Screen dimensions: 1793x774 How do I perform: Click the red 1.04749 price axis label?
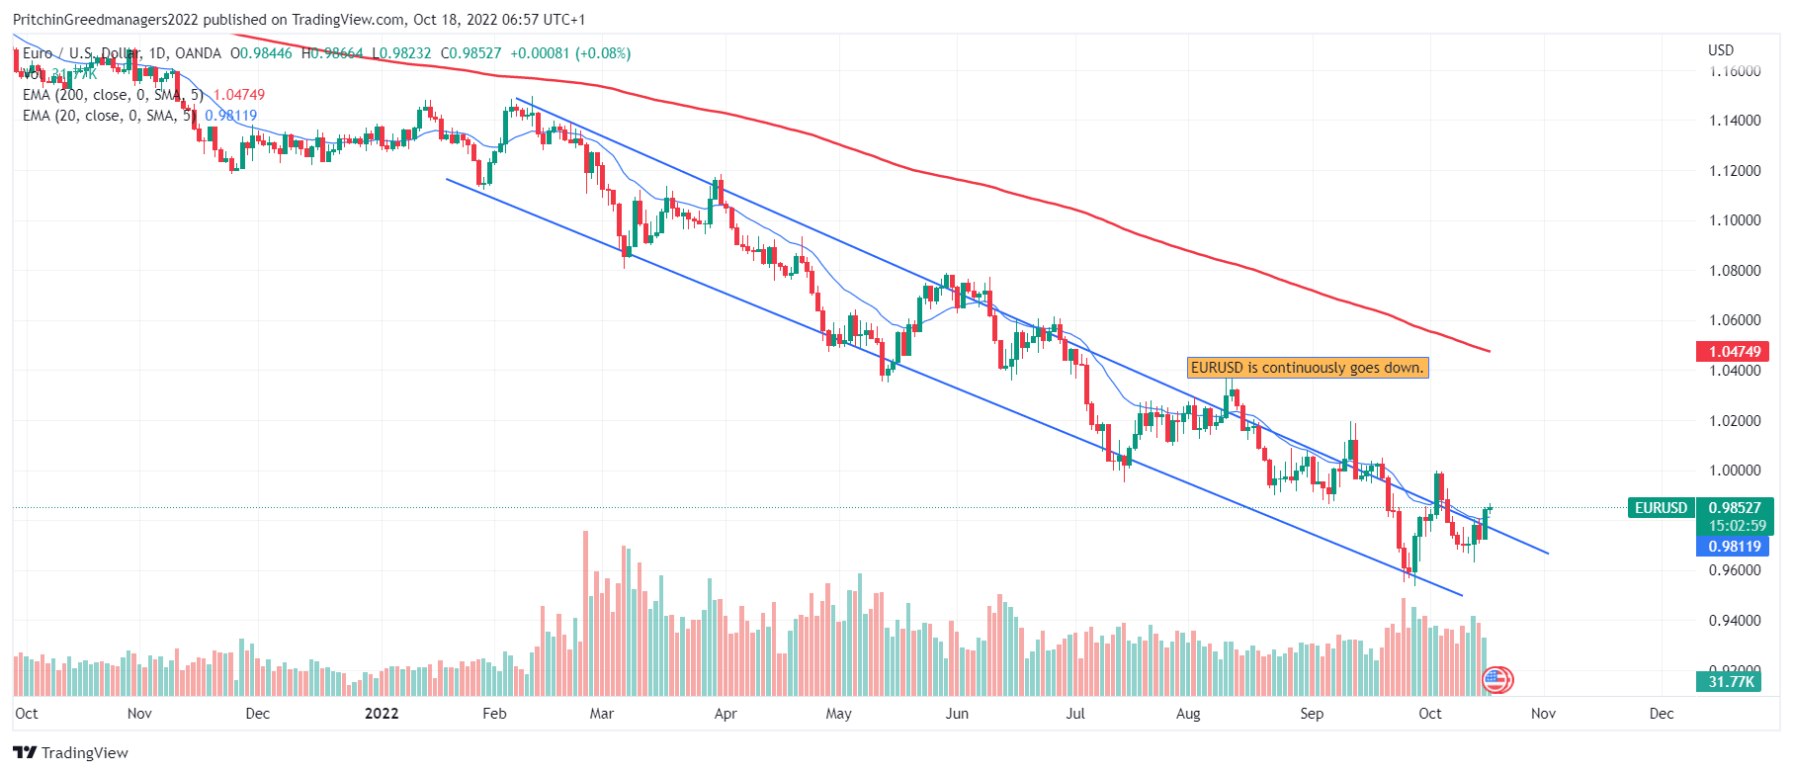pos(1735,351)
